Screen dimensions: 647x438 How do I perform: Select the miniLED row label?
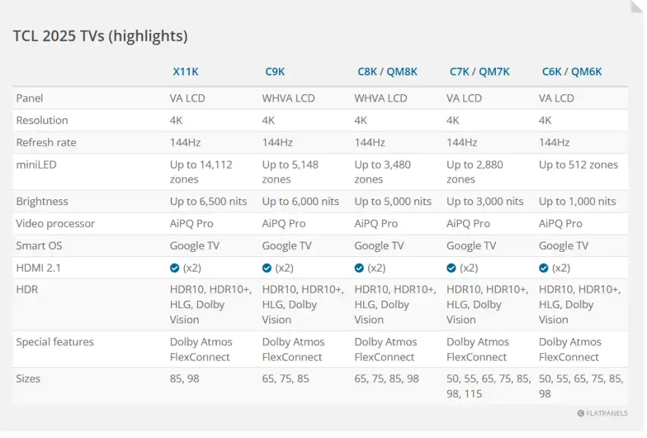[x=36, y=165]
